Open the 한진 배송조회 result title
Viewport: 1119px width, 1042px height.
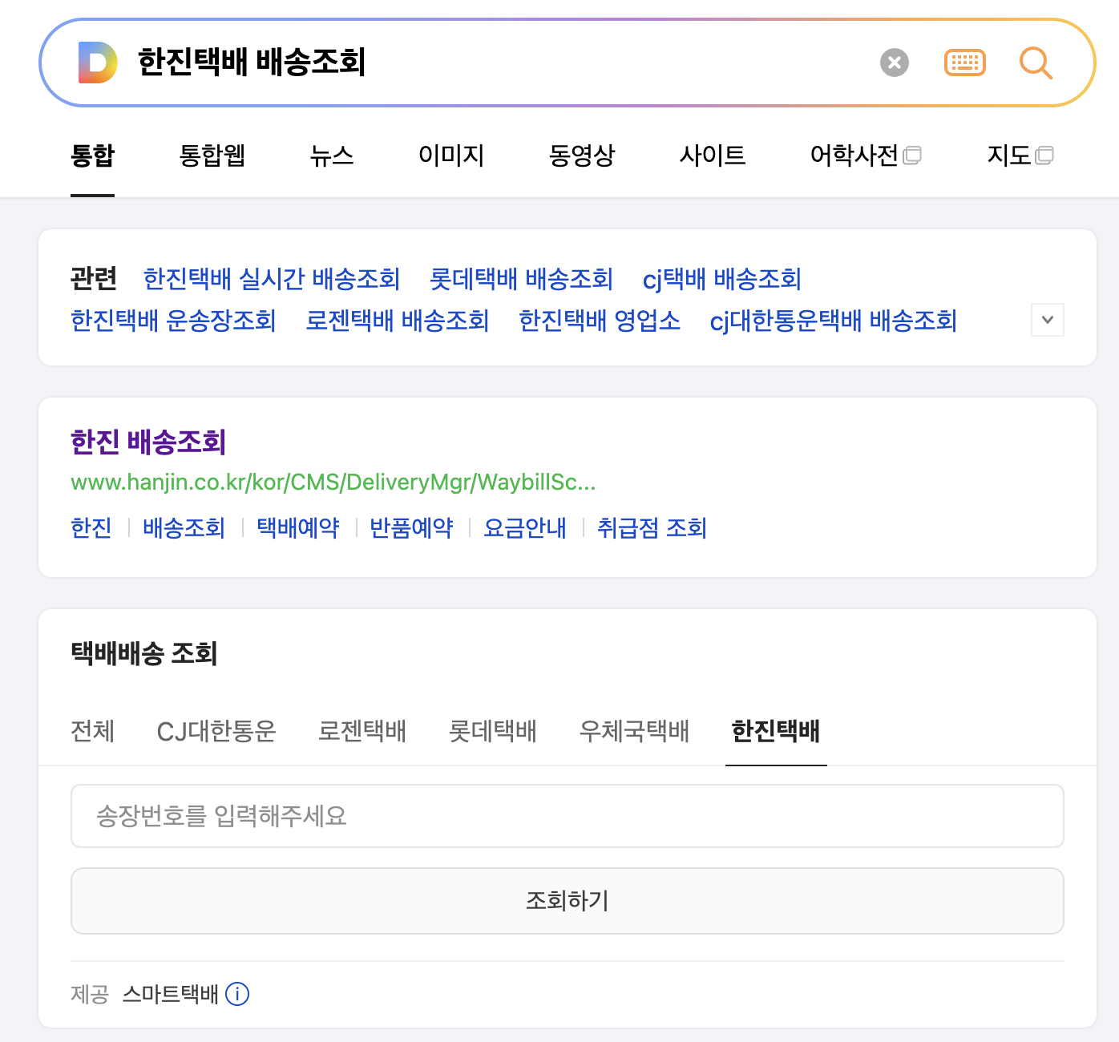(x=148, y=442)
